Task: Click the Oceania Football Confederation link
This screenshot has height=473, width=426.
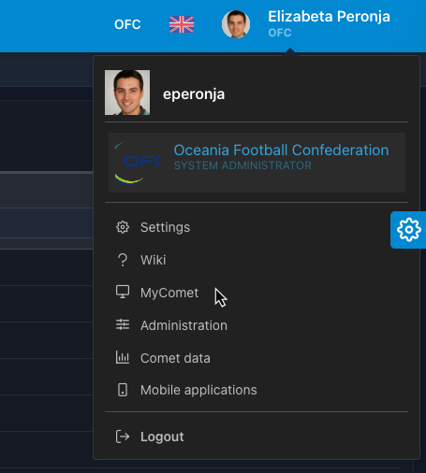Action: point(281,150)
